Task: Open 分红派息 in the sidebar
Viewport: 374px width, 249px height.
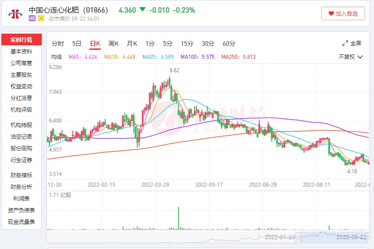Action: (x=22, y=98)
